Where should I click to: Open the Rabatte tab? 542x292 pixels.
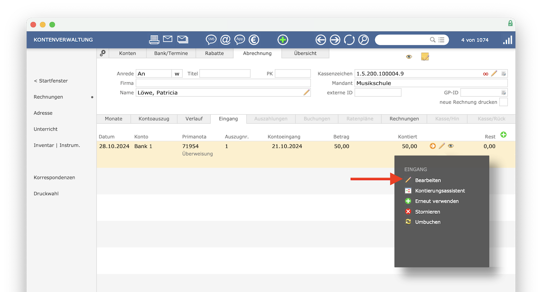[215, 53]
